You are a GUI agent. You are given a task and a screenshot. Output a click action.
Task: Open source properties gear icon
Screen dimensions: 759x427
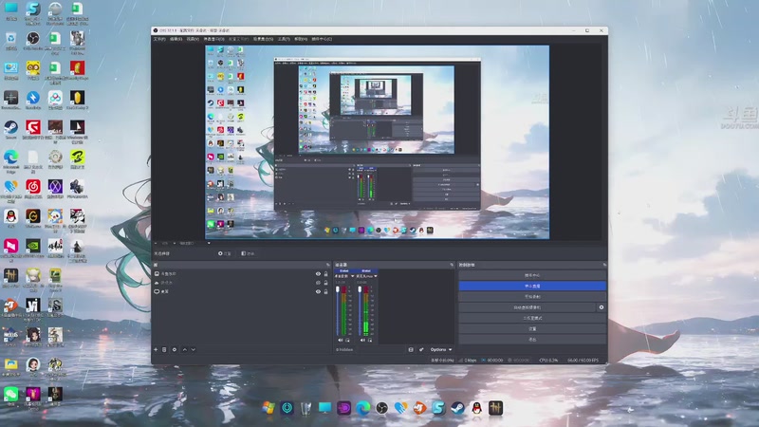click(175, 349)
